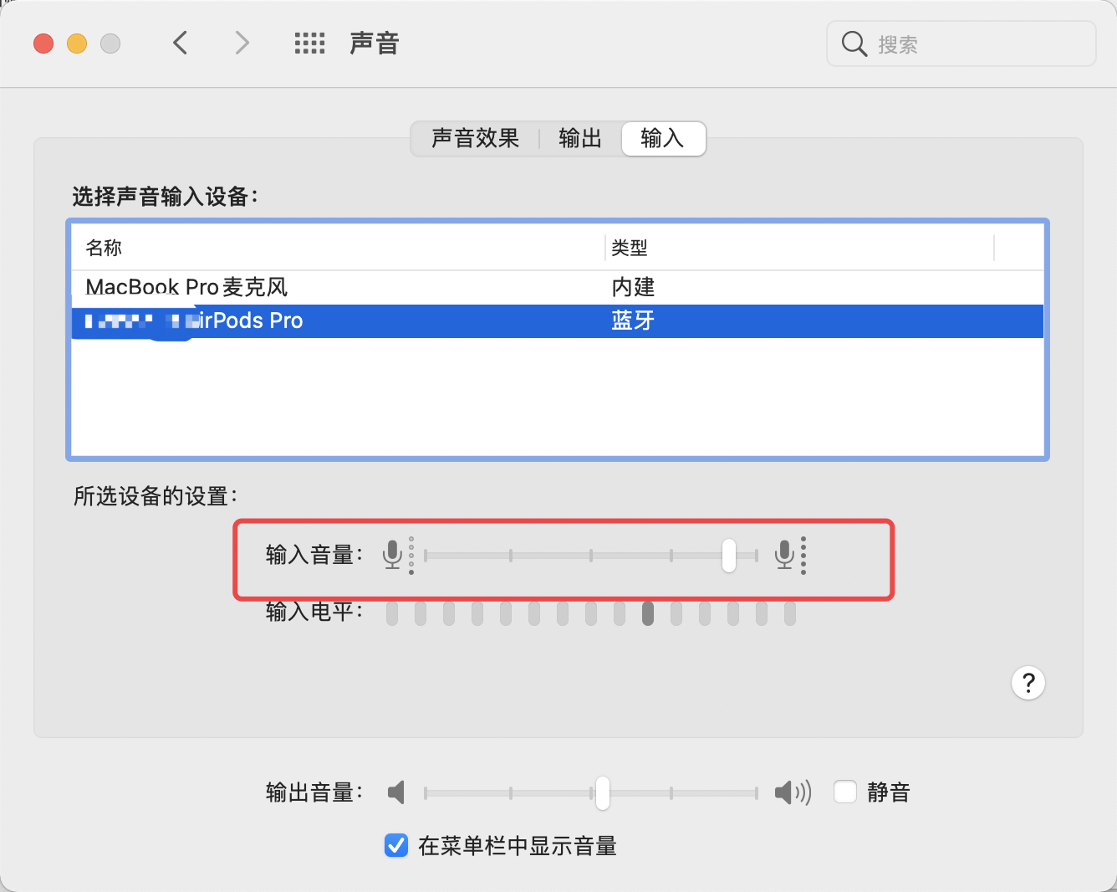The image size is (1117, 892).
Task: Click the 类型 column header
Action: [800, 248]
